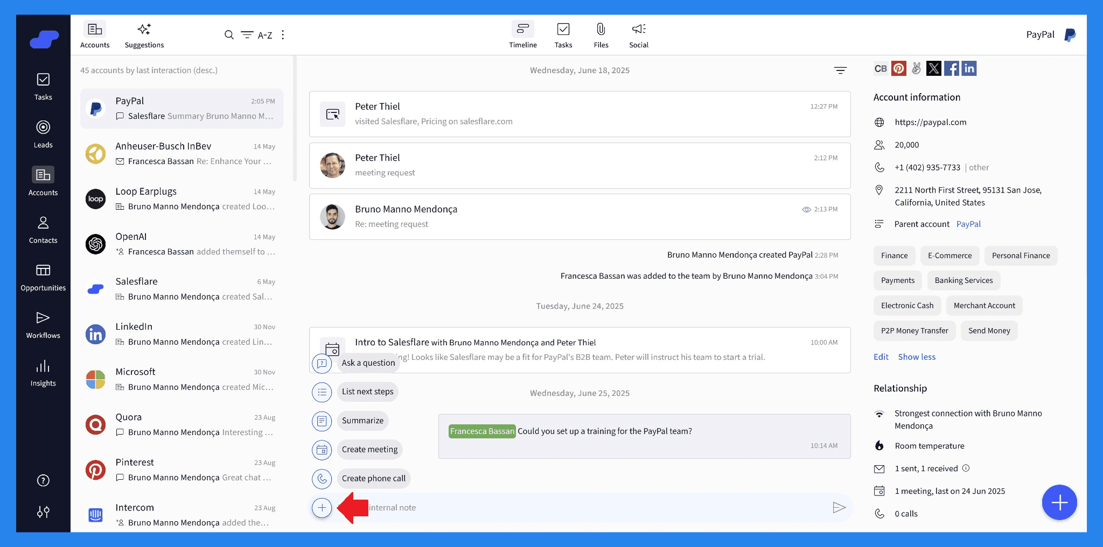The width and height of the screenshot is (1103, 547).
Task: Open settings sliders icon in sidebar
Action: pos(43,512)
